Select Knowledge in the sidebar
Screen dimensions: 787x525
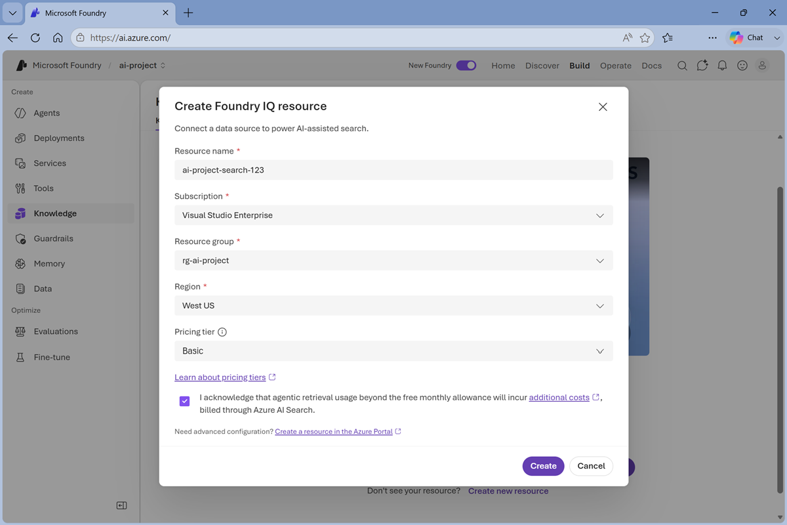click(71, 213)
